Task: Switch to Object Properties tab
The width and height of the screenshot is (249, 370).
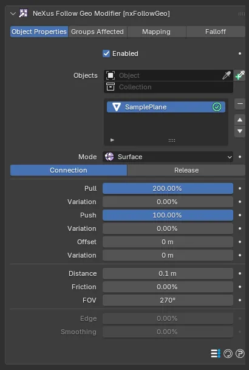Action: click(39, 32)
